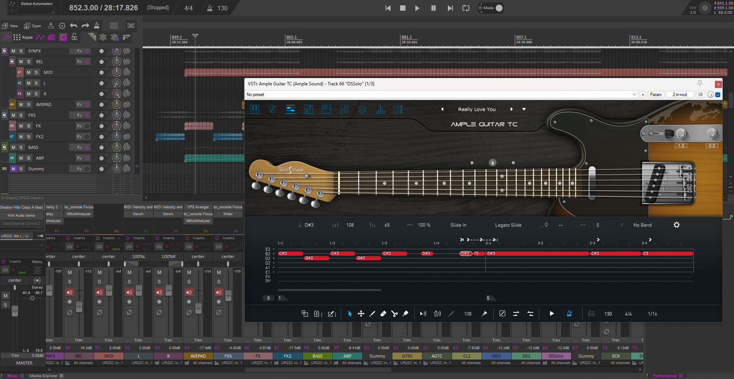
Task: Select previous preset arrow before Really Love You
Action: (443, 109)
